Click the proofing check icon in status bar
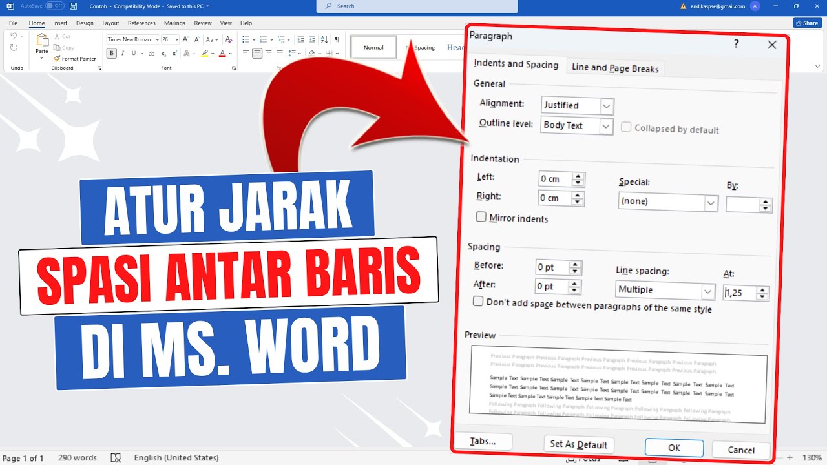This screenshot has width=827, height=465. pyautogui.click(x=116, y=458)
